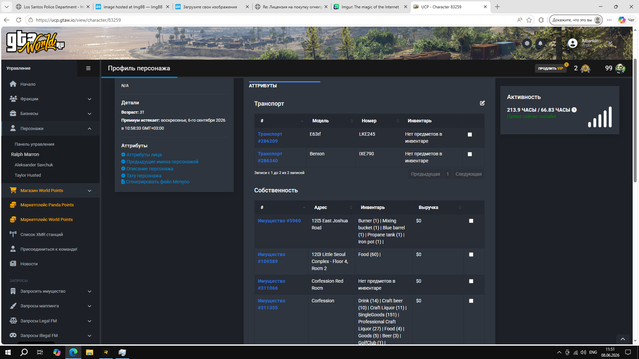Image resolution: width=639 pixels, height=359 pixels.
Task: Click the Присоединиться к команде icon
Action: (13, 249)
